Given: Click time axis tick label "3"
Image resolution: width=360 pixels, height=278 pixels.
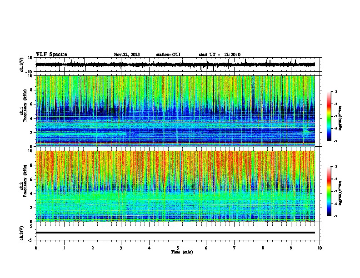Looking at the screenshot, I should (x=121, y=248).
